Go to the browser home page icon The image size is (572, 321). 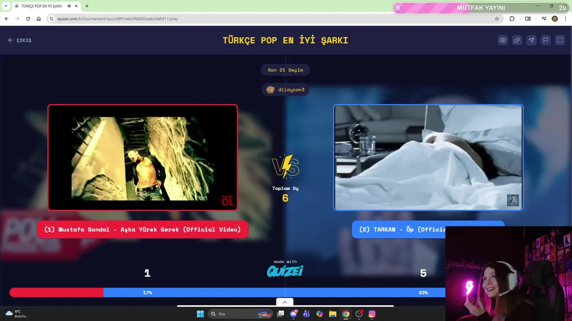pyautogui.click(x=39, y=19)
